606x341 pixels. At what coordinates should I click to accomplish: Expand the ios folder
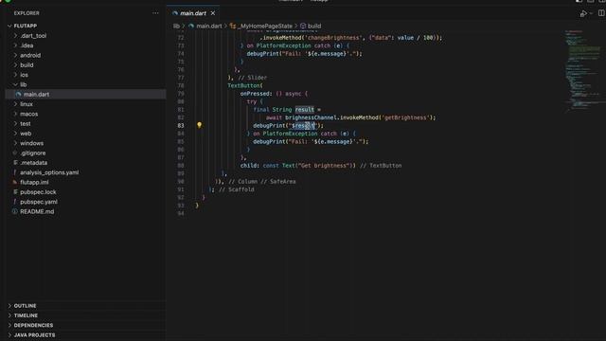[x=24, y=75]
